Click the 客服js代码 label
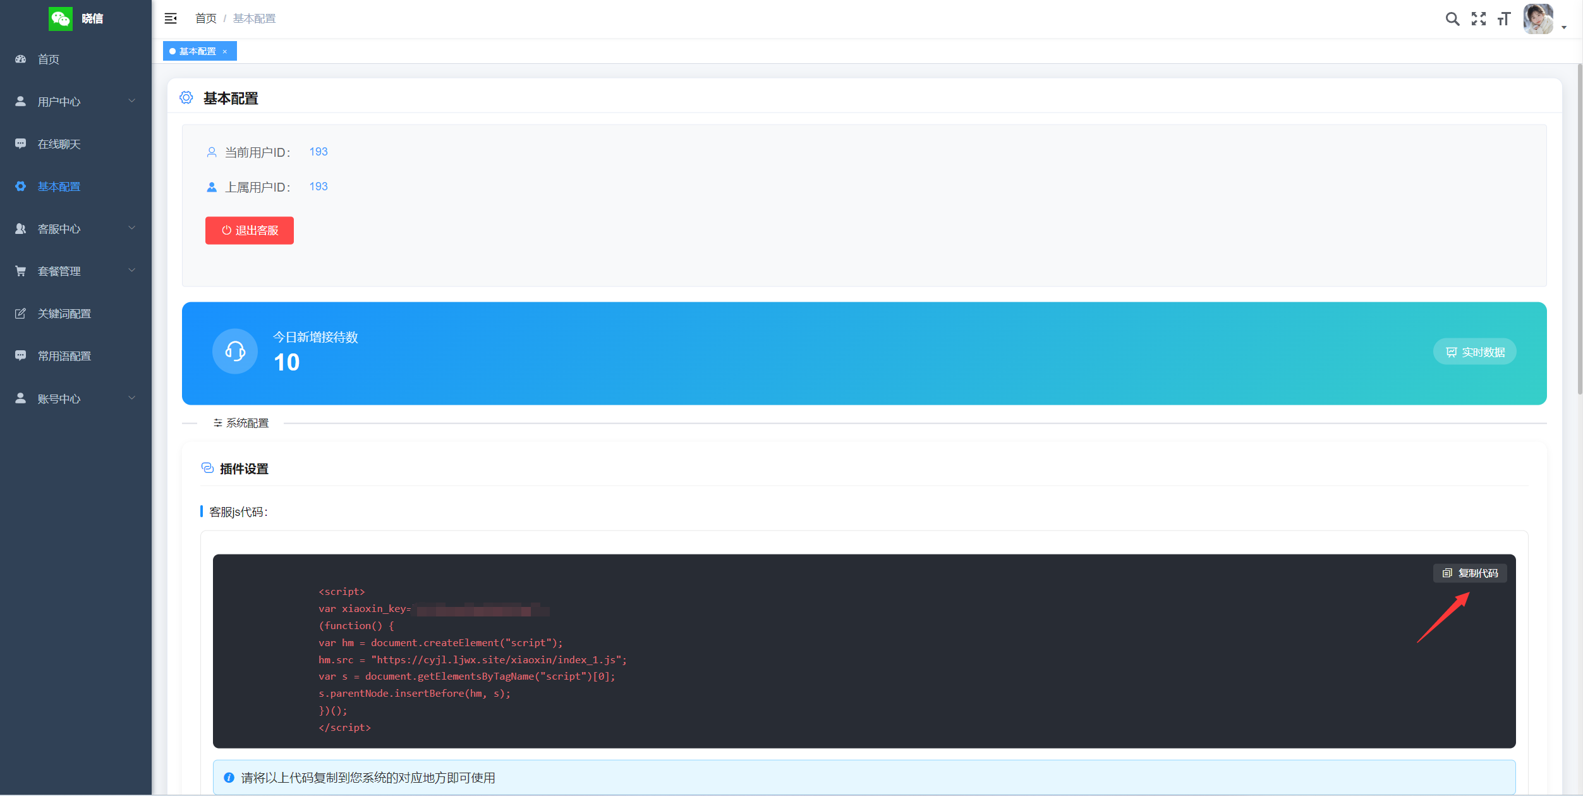Viewport: 1583px width, 796px height. [x=238, y=511]
